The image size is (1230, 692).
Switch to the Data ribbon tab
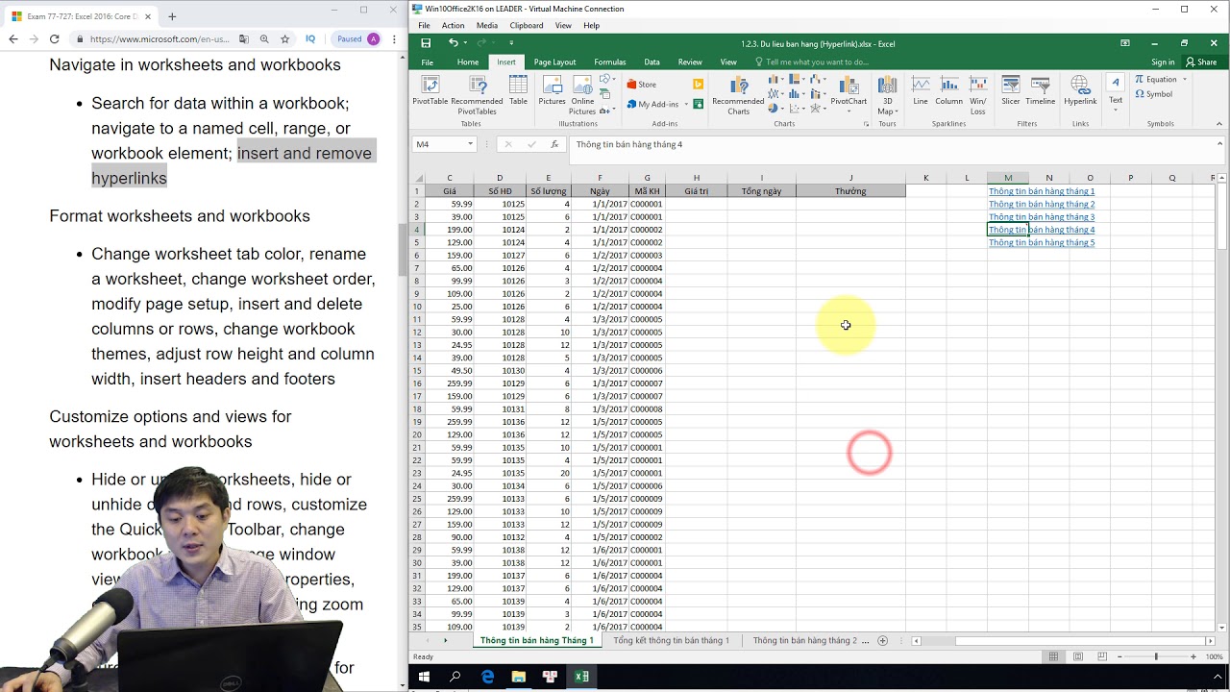[x=652, y=62]
